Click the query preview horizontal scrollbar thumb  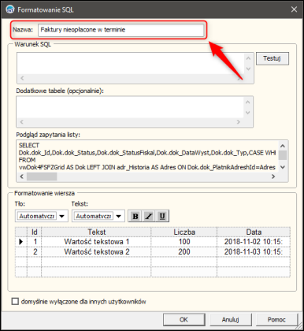click(x=42, y=177)
